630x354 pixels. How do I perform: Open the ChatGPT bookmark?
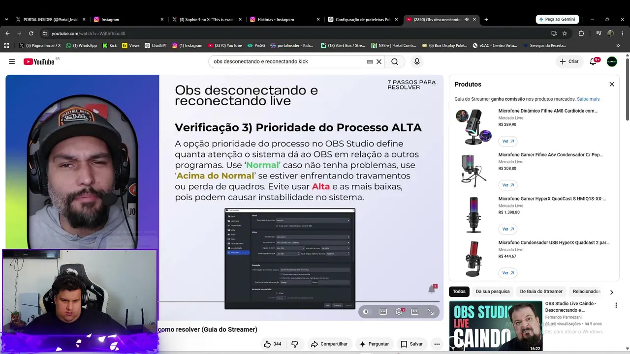point(156,46)
